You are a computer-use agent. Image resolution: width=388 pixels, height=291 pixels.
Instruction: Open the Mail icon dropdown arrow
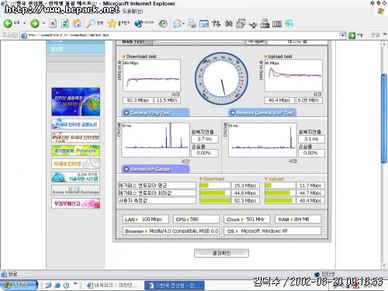(183, 23)
